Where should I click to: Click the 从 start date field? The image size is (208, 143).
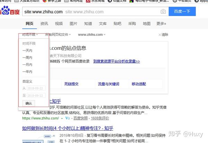36,88
